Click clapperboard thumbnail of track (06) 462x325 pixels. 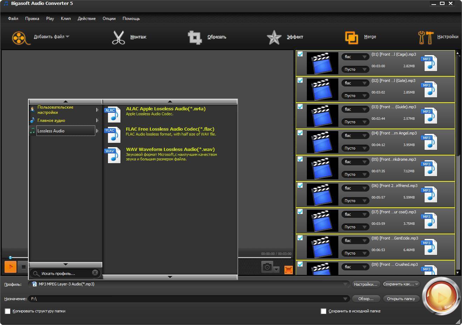pyautogui.click(x=322, y=194)
